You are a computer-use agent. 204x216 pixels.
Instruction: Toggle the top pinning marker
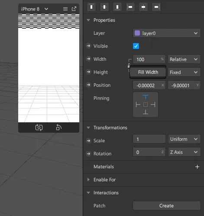click(146, 97)
